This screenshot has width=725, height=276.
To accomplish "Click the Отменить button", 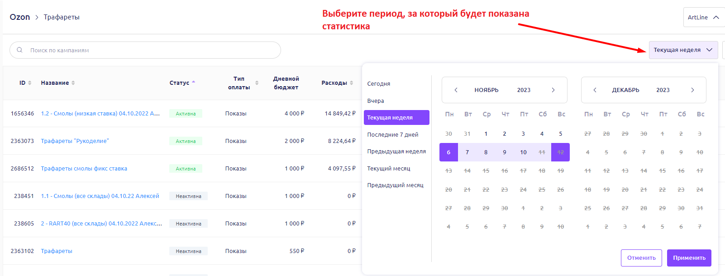I will [641, 258].
